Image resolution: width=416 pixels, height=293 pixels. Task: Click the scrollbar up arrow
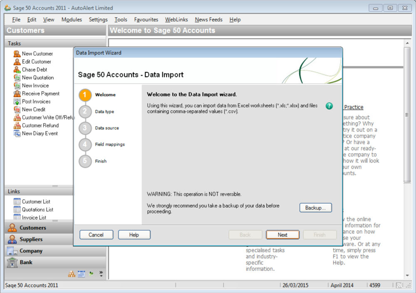[407, 43]
